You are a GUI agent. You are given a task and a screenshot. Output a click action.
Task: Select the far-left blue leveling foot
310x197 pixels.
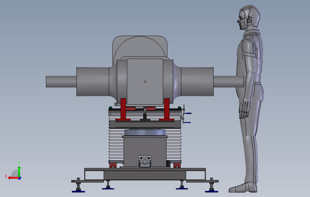click(78, 191)
